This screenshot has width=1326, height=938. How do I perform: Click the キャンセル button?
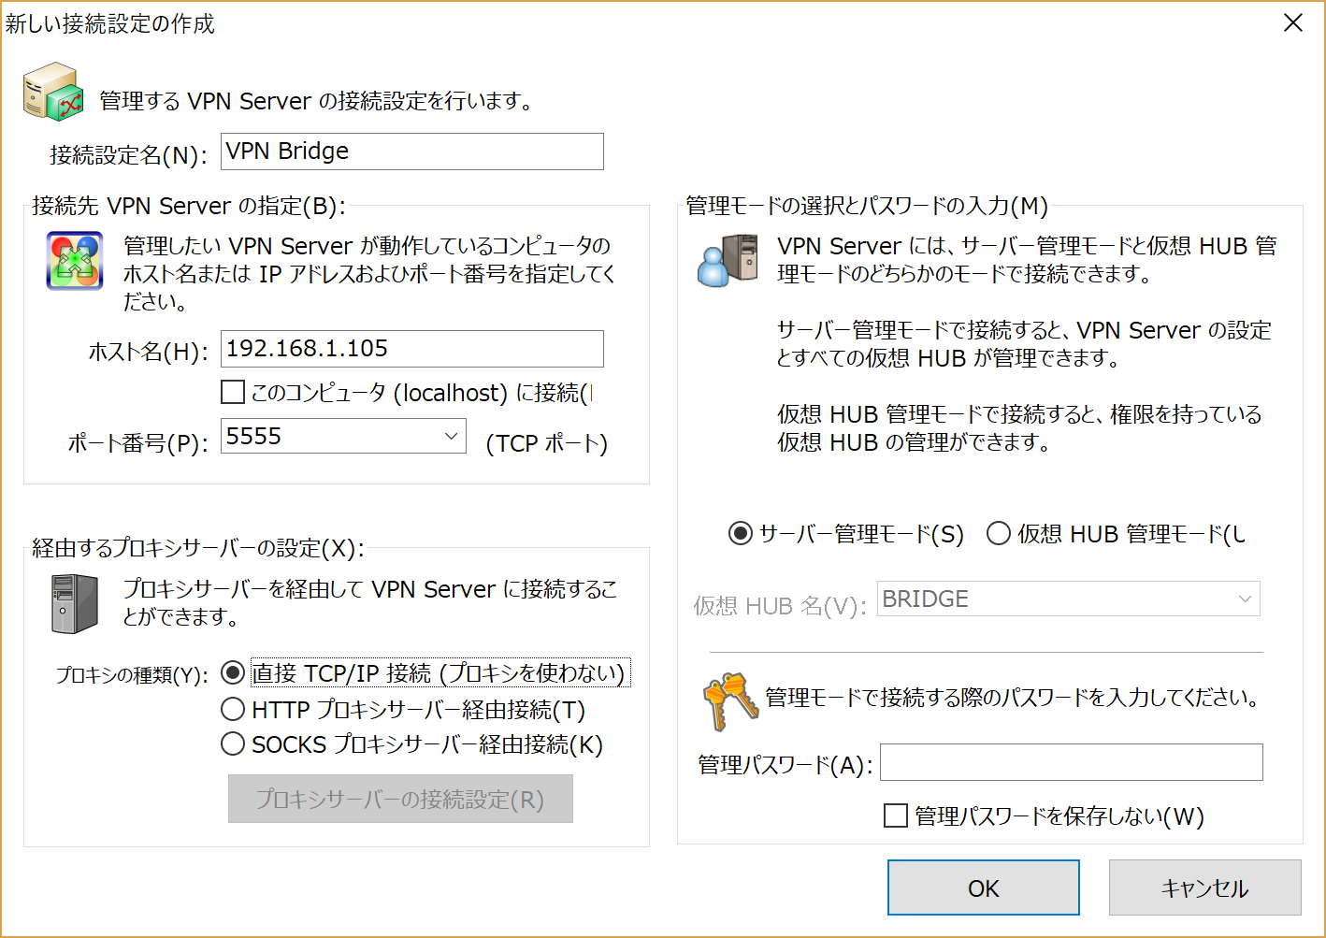[x=1204, y=887]
